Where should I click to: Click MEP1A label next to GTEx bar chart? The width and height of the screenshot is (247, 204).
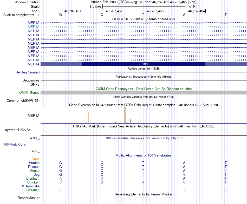tap(34, 115)
